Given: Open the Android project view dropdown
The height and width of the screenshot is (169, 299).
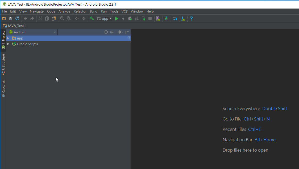Looking at the screenshot, I should click(x=32, y=32).
